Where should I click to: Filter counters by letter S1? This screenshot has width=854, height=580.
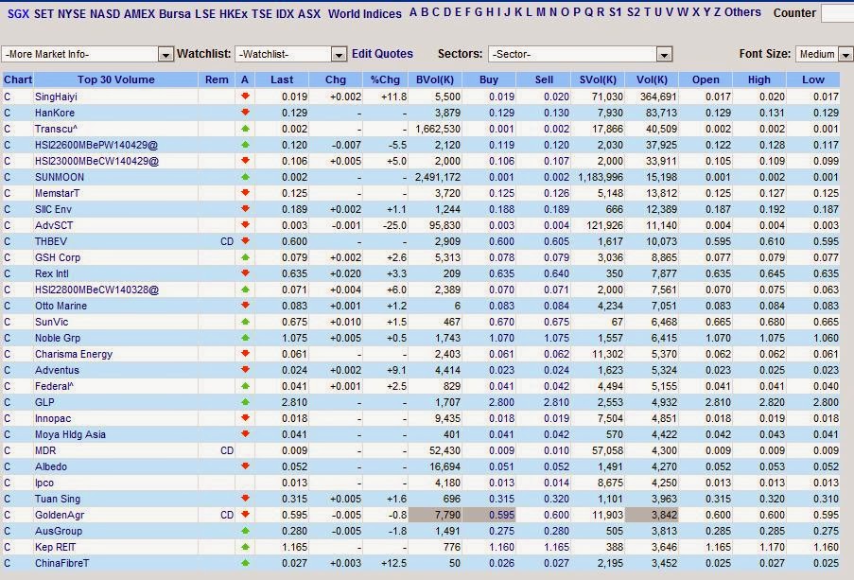click(x=616, y=12)
